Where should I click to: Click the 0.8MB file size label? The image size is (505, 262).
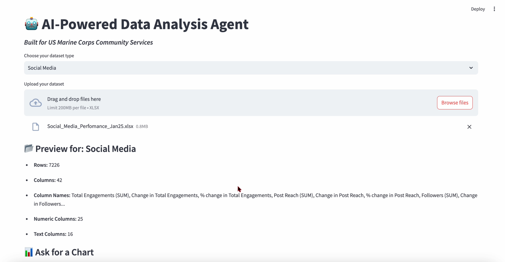tap(142, 126)
